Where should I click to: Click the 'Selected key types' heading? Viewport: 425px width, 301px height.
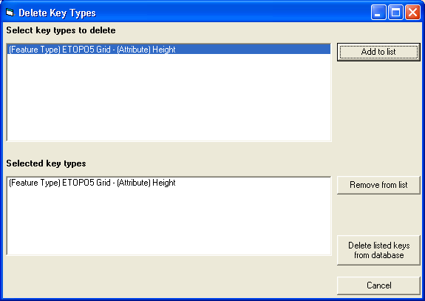[46, 163]
